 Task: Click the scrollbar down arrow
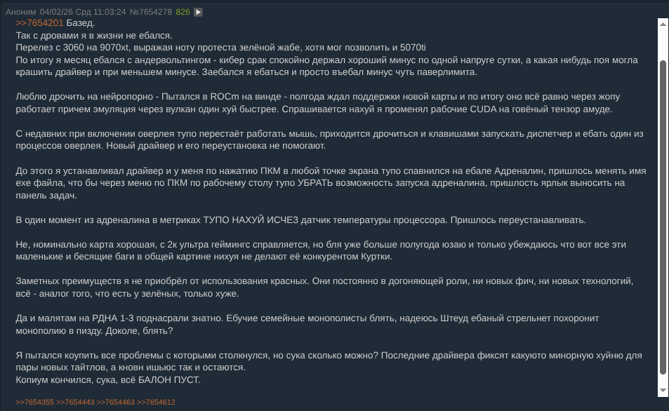[662, 390]
